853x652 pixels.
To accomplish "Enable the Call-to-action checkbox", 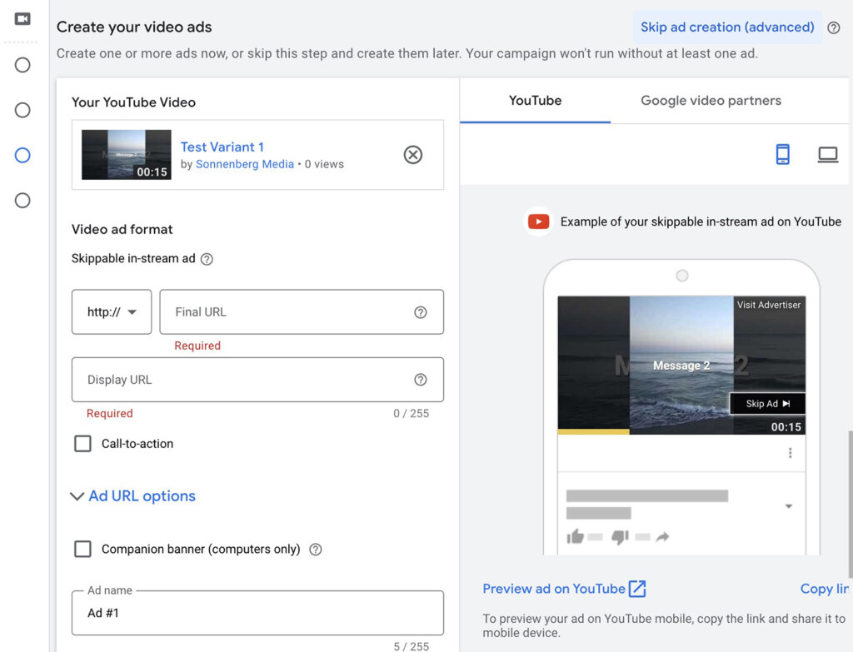I will (x=82, y=444).
